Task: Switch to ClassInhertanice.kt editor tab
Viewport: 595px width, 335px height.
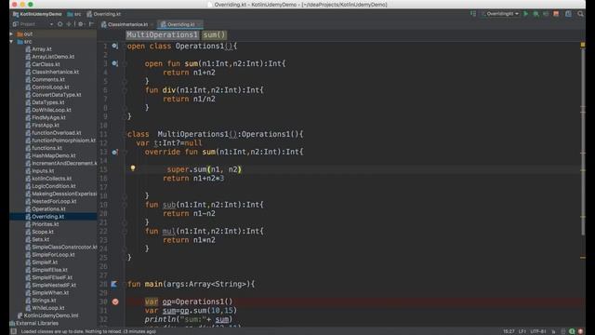Action: point(127,24)
